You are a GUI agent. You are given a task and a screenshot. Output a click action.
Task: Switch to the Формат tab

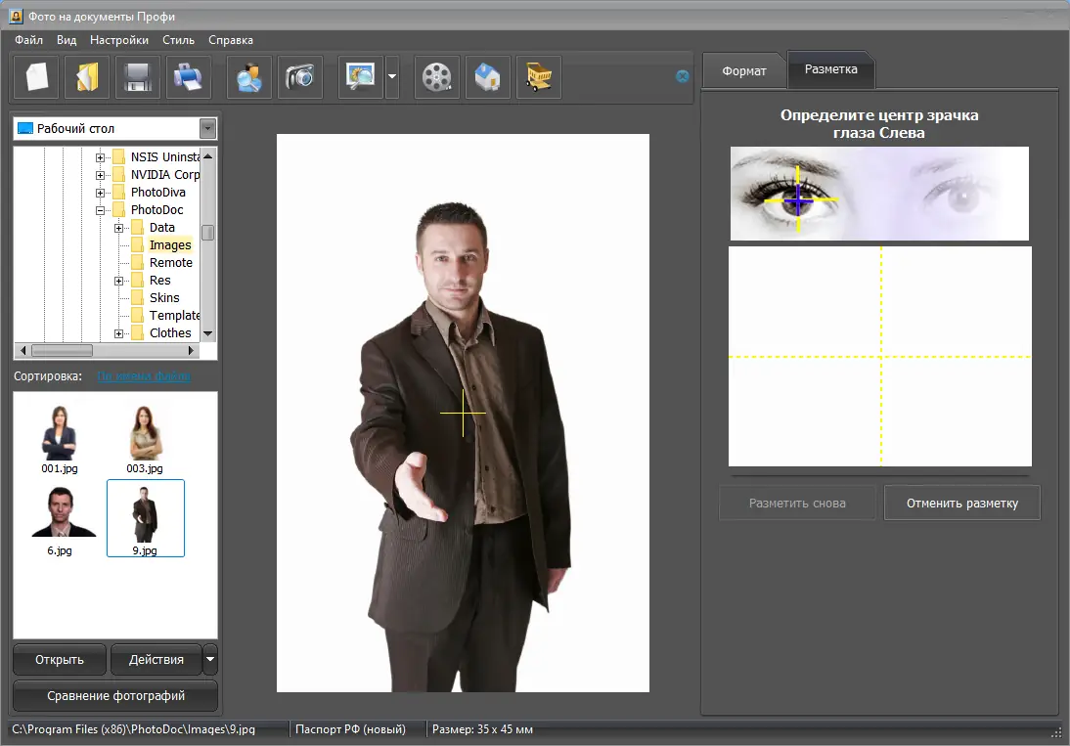coord(743,71)
